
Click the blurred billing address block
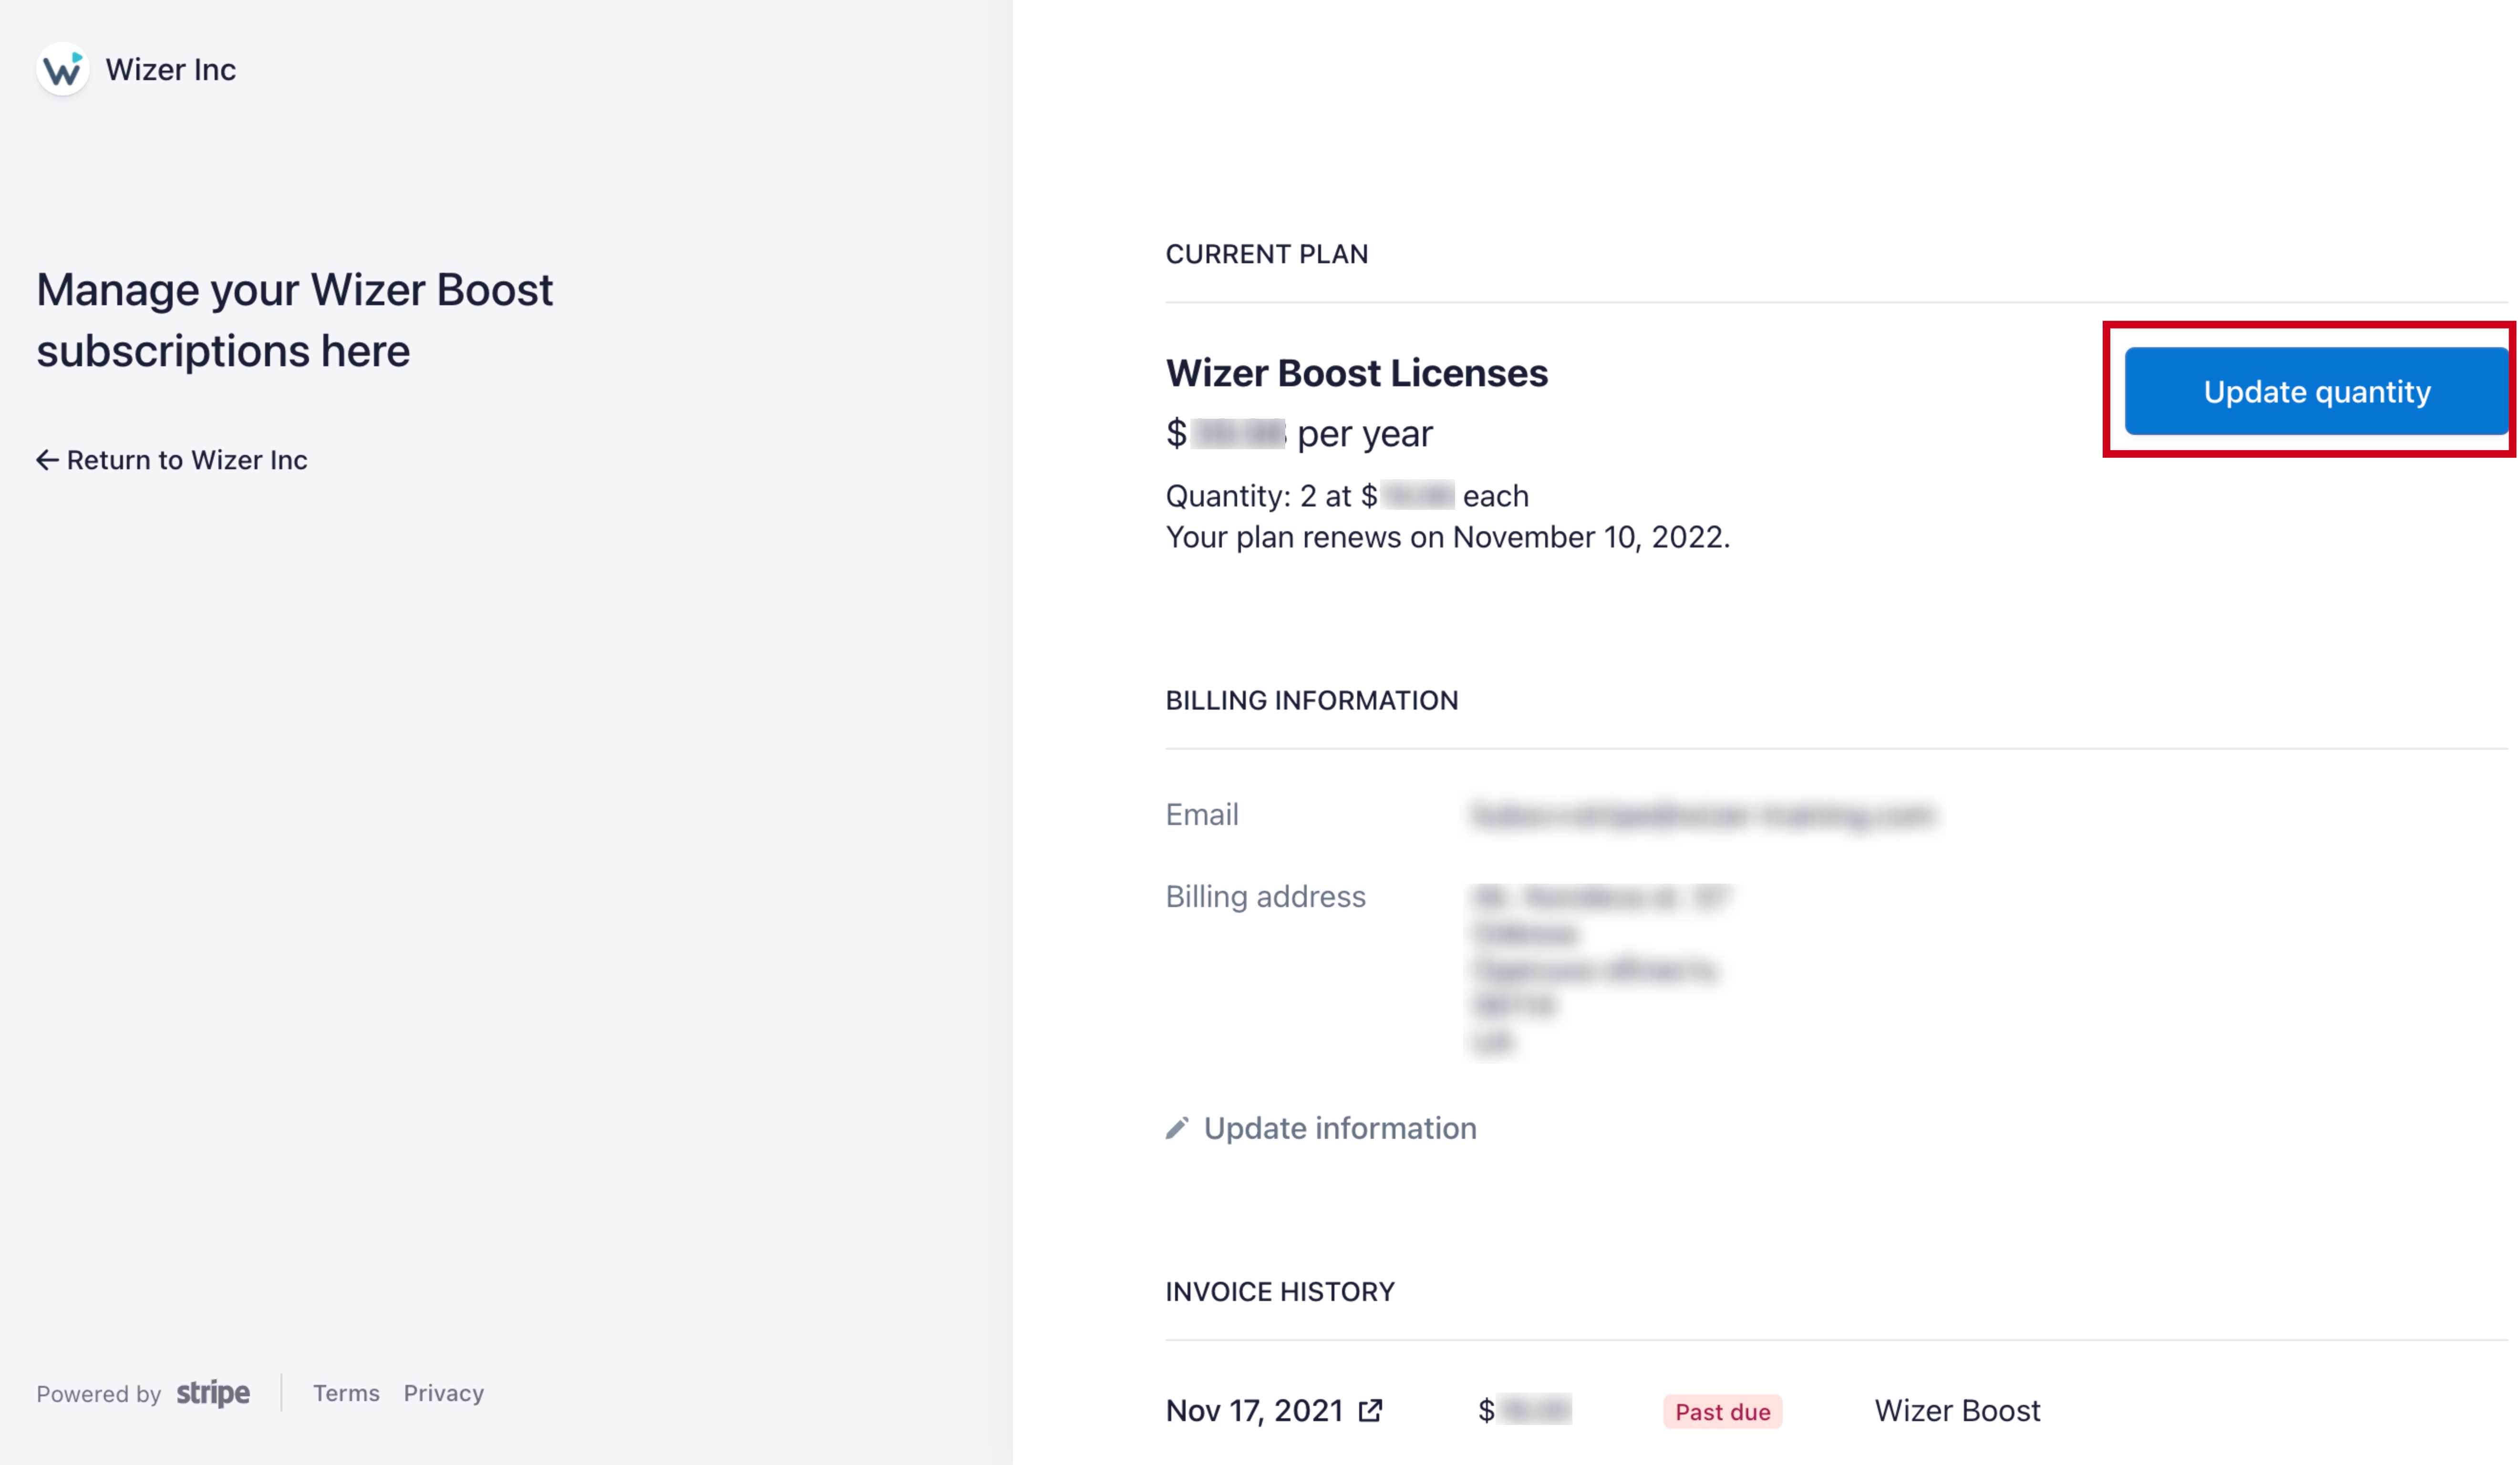click(x=1600, y=969)
